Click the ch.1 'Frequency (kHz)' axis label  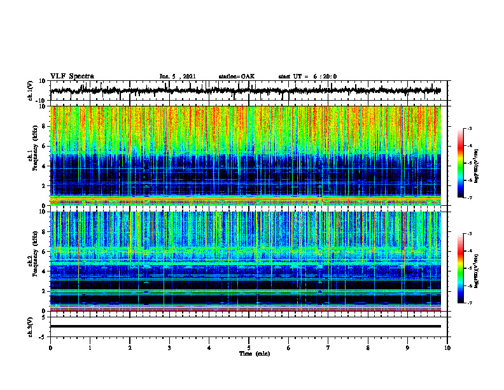tap(36, 148)
